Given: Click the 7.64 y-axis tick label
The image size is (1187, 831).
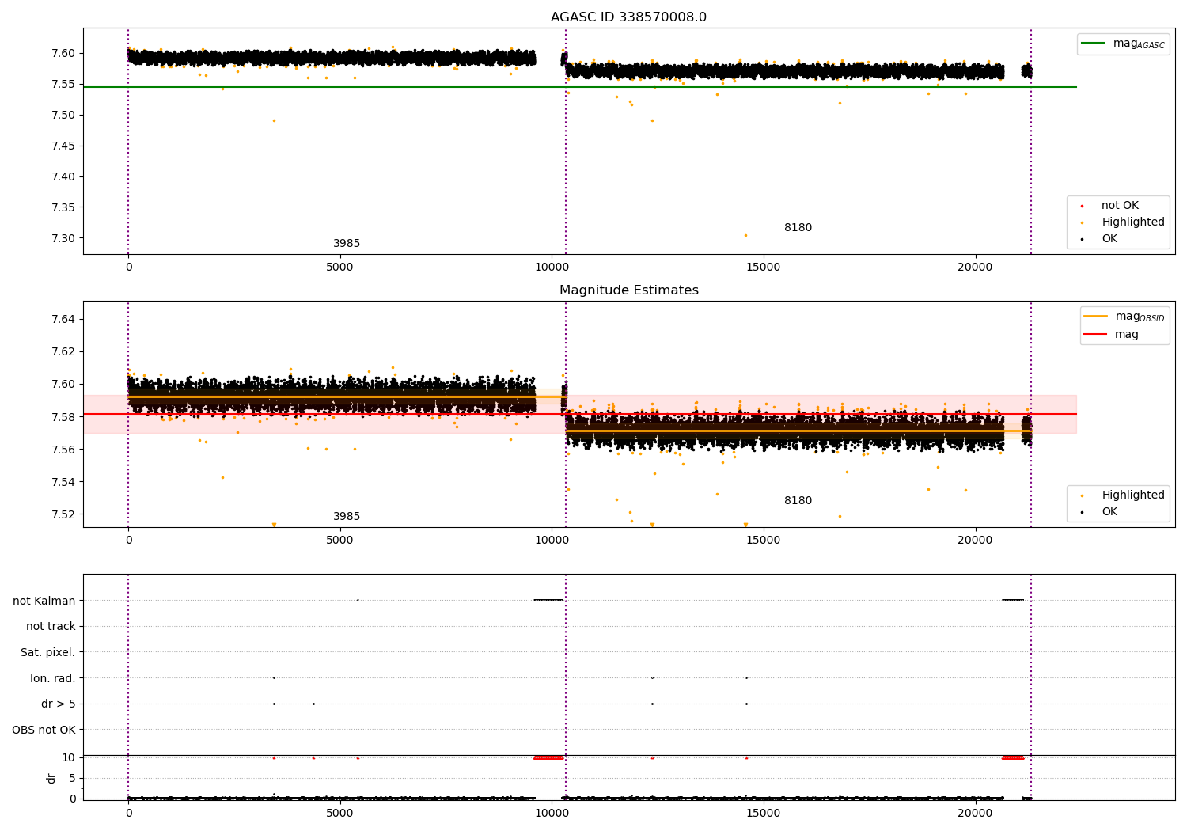Looking at the screenshot, I should coord(65,319).
